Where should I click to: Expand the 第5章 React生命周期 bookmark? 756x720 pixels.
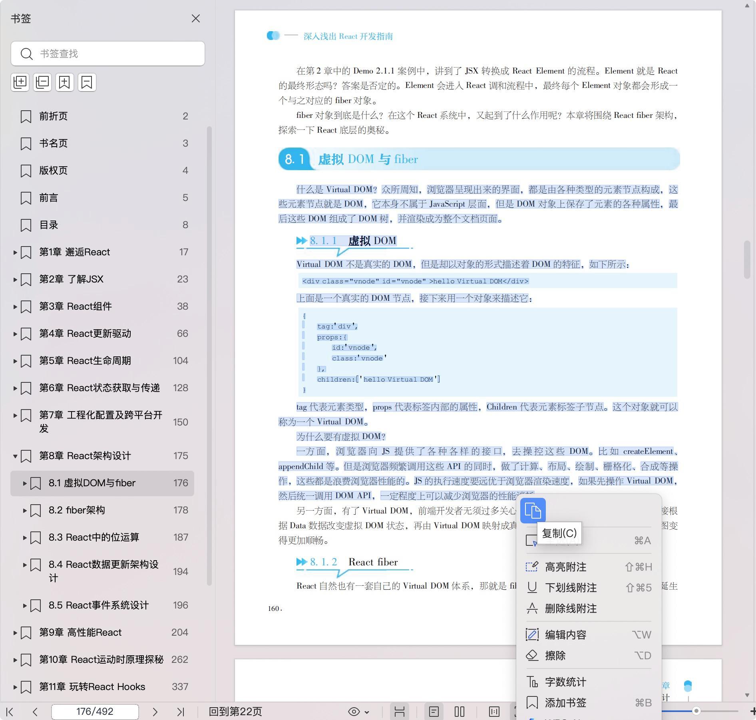pyautogui.click(x=15, y=361)
